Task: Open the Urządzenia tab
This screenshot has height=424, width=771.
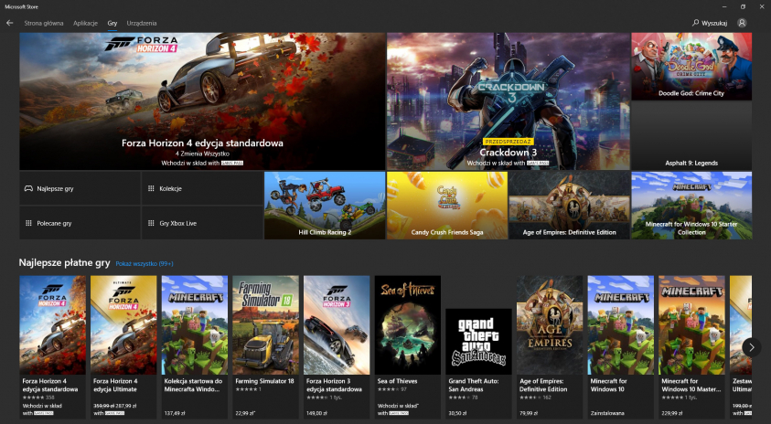Action: (142, 22)
